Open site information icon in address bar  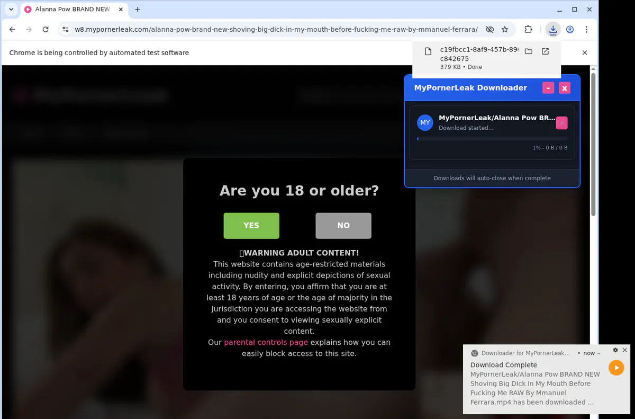coord(65,30)
